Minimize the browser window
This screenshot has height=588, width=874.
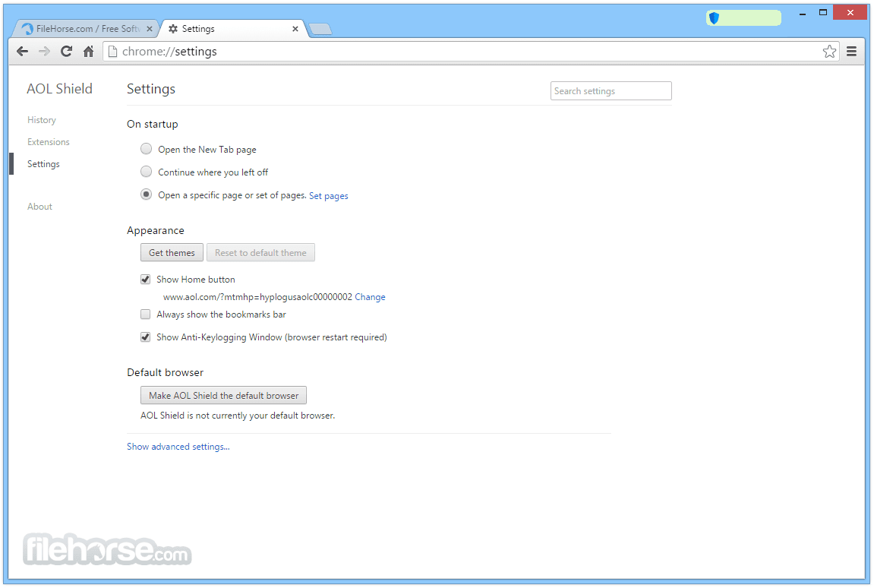point(803,14)
